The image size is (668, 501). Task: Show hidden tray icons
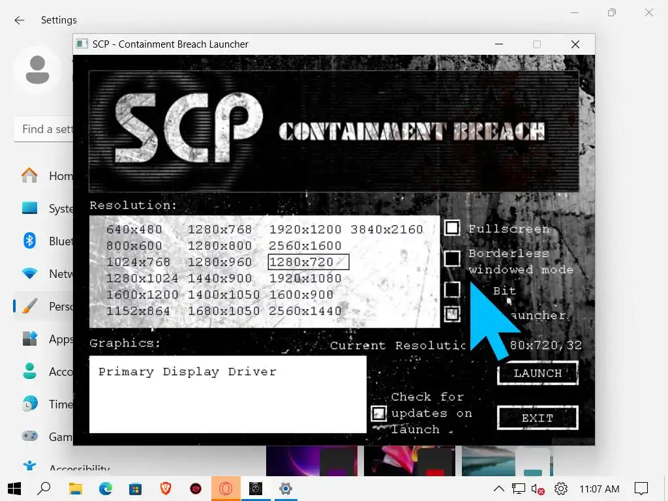click(x=499, y=489)
